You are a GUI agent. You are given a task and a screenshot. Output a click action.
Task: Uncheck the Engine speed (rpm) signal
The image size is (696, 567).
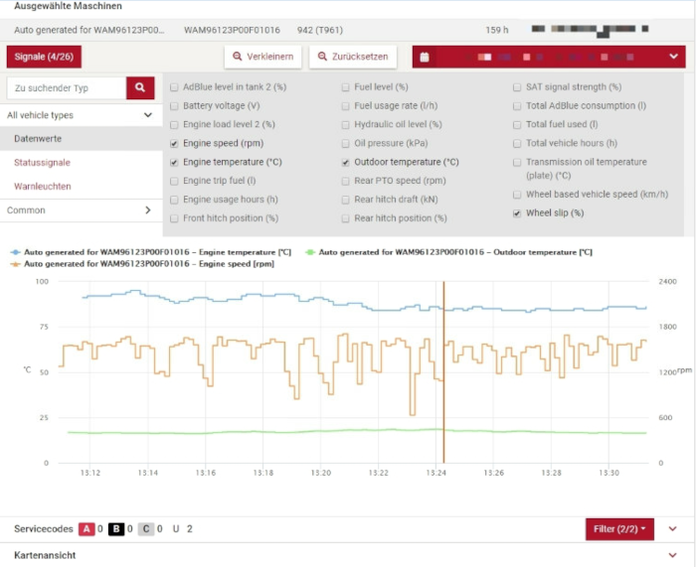point(175,143)
